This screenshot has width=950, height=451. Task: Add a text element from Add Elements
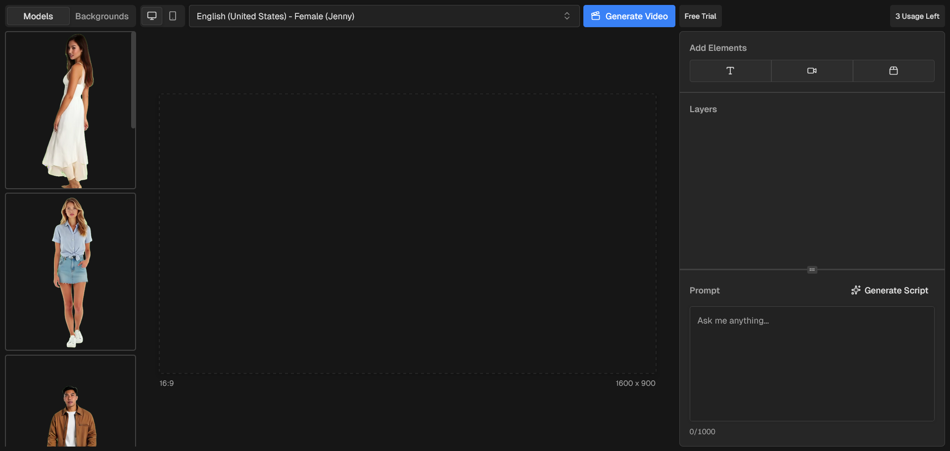[730, 71]
